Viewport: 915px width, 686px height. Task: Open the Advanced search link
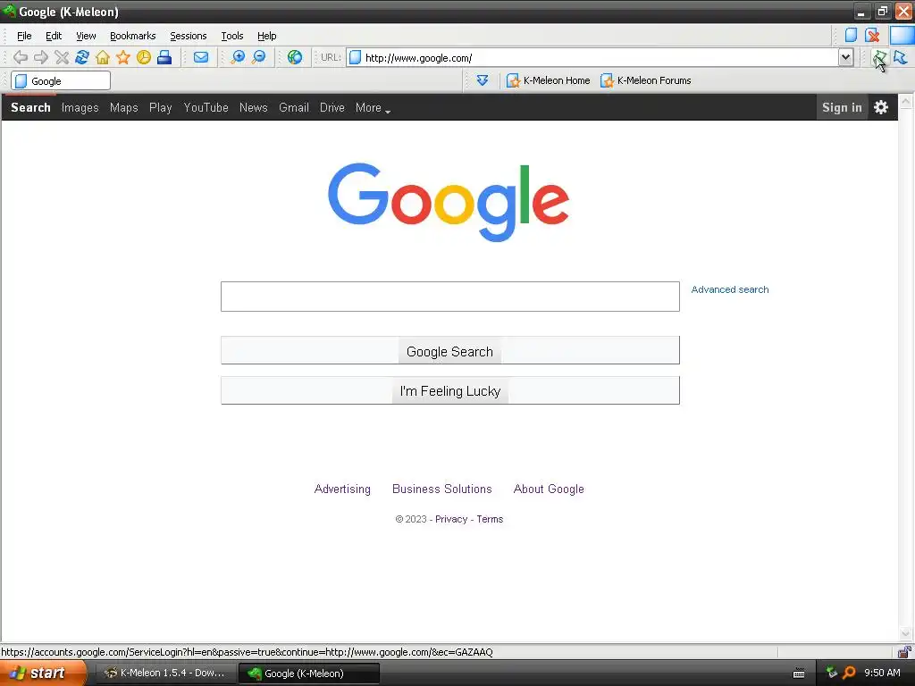click(x=729, y=289)
